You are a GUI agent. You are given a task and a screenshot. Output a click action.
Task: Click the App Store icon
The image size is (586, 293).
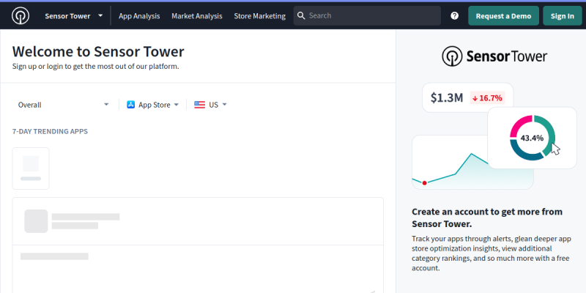point(131,105)
